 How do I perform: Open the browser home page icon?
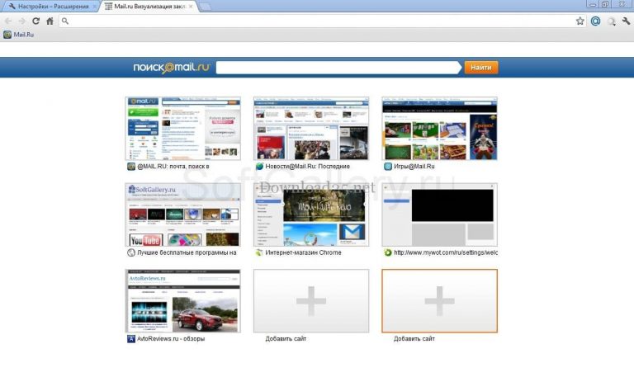pos(50,21)
